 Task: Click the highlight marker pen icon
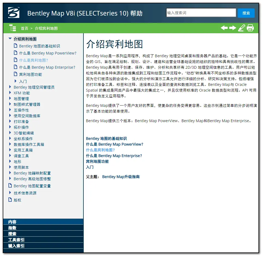[x=242, y=28]
